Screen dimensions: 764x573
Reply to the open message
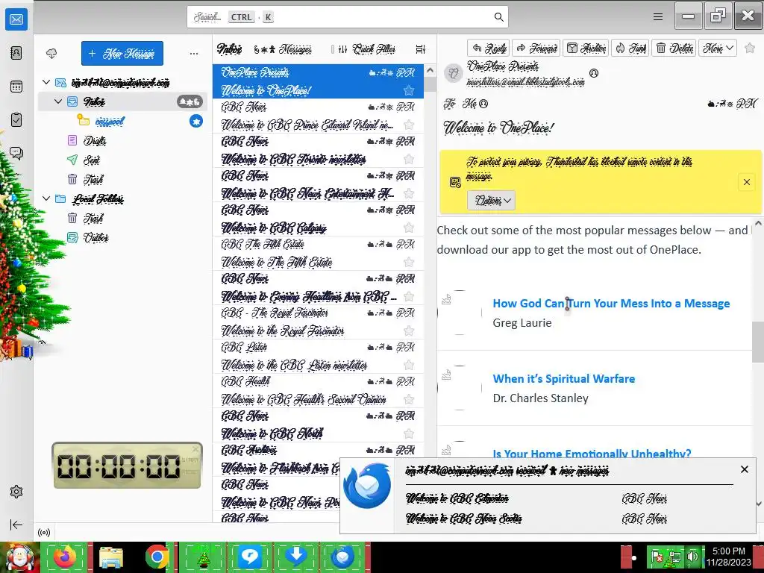(x=489, y=48)
